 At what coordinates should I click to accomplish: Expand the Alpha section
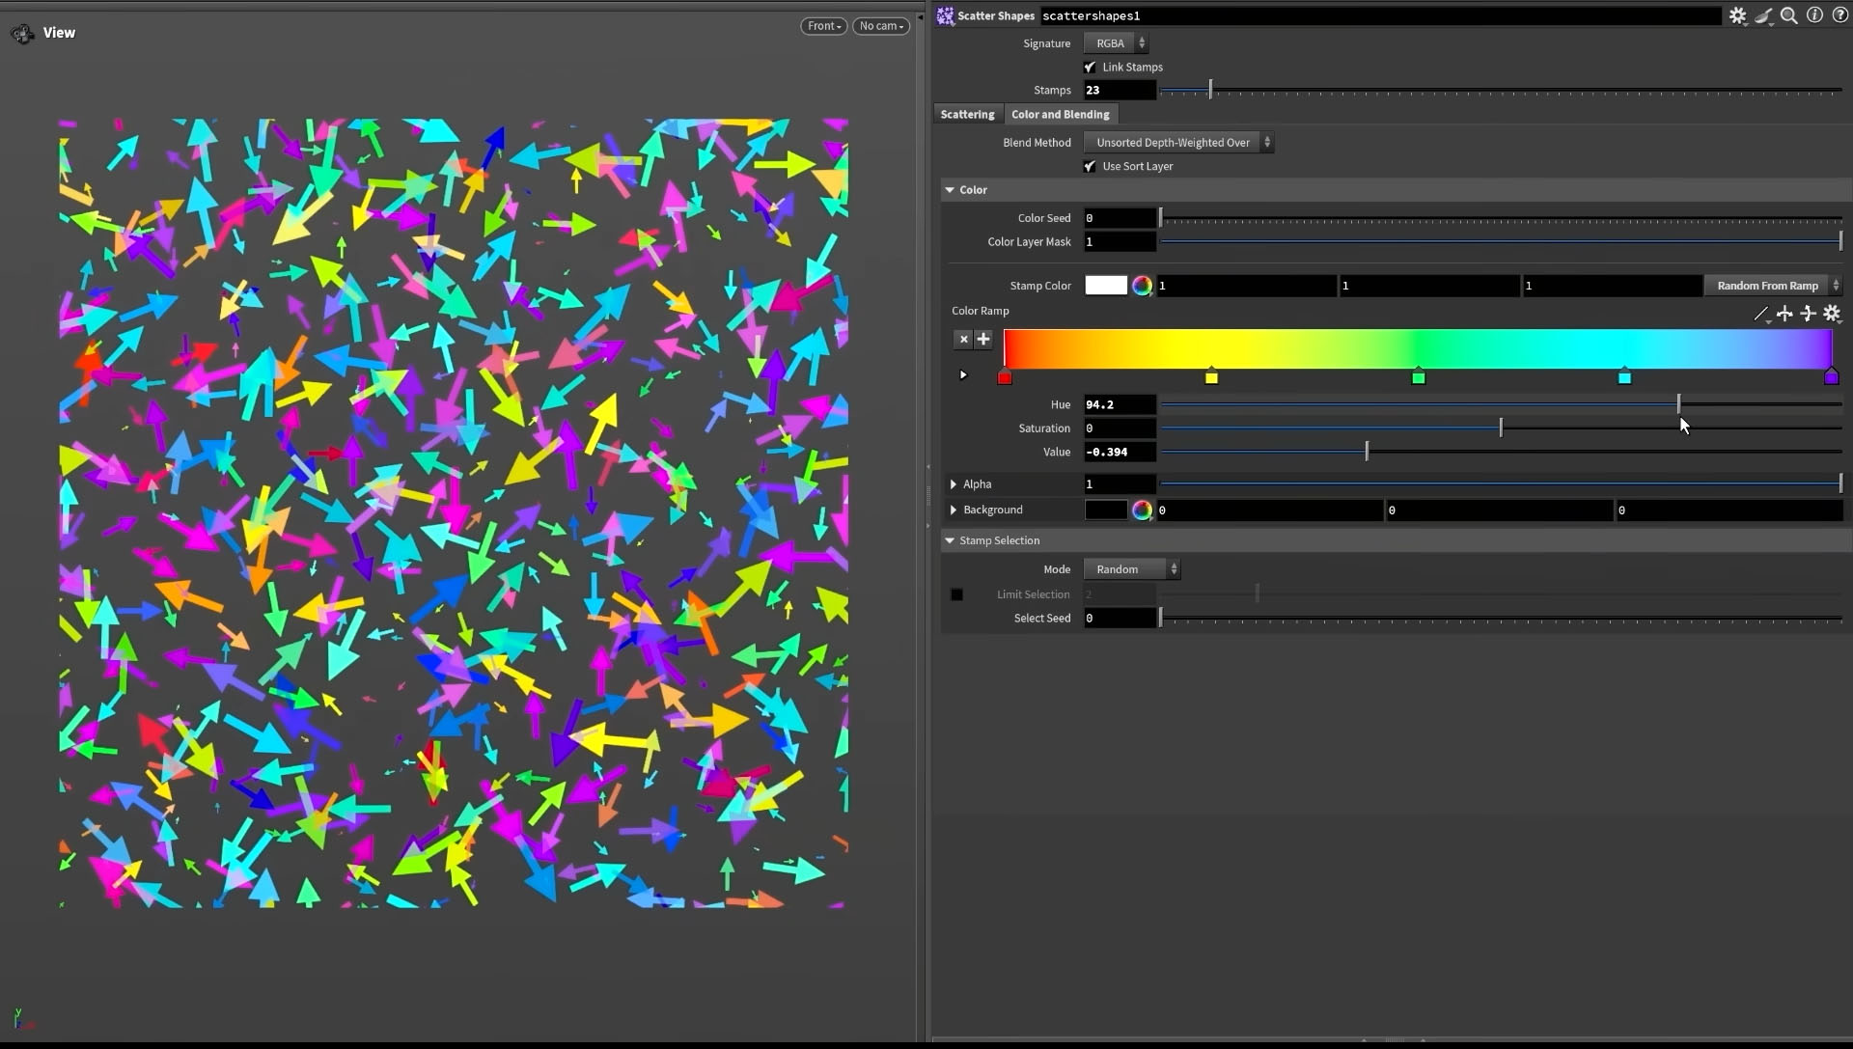click(x=954, y=484)
